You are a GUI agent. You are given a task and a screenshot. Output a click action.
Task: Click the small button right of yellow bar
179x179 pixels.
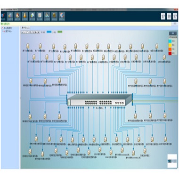[x=175, y=24]
